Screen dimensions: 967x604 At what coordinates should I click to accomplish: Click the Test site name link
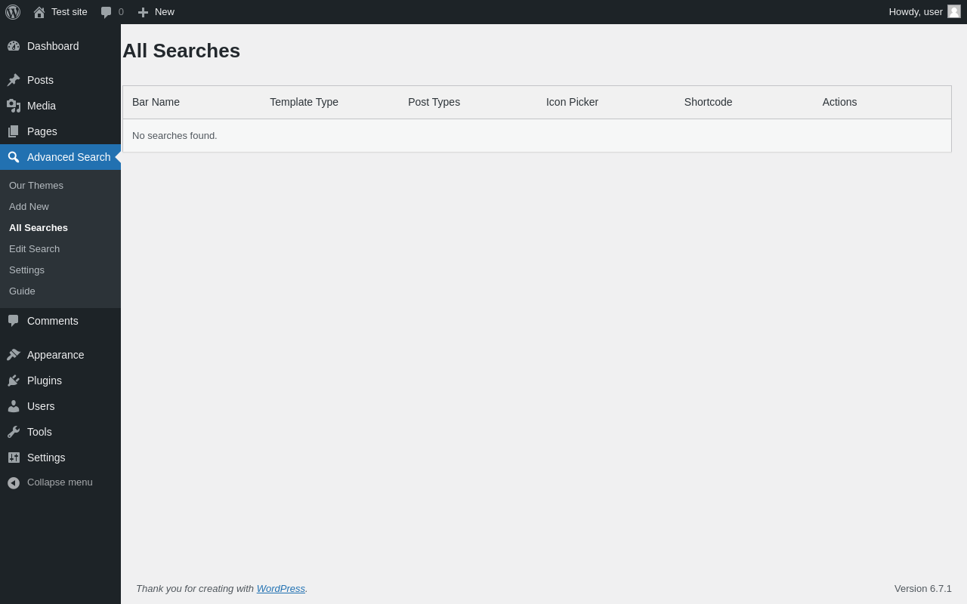pyautogui.click(x=70, y=12)
